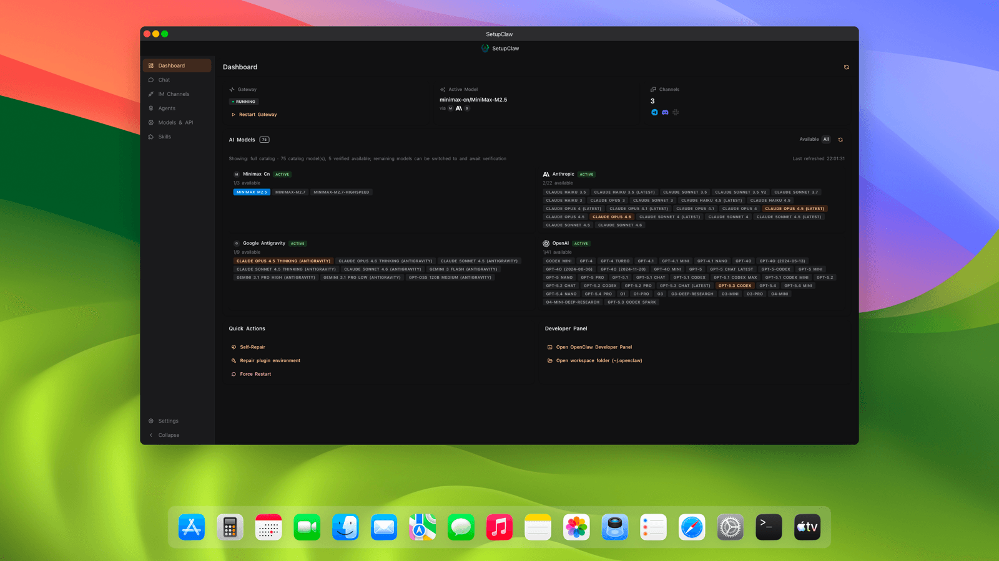Open Settings at sidebar bottom

[x=177, y=421]
